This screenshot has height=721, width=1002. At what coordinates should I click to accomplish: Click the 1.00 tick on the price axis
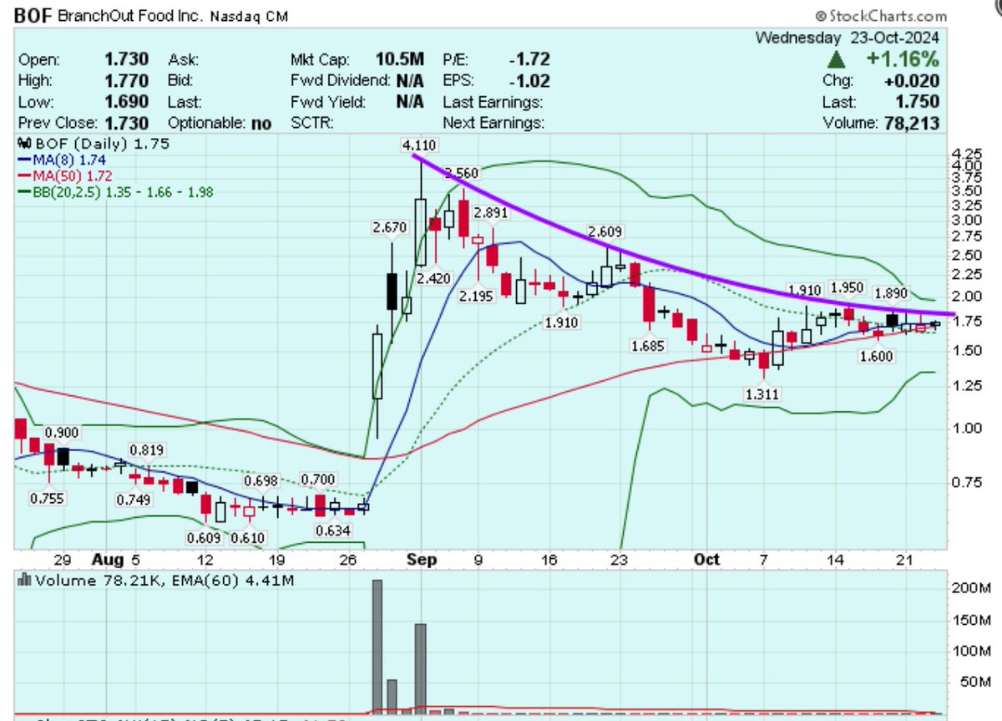(x=966, y=428)
